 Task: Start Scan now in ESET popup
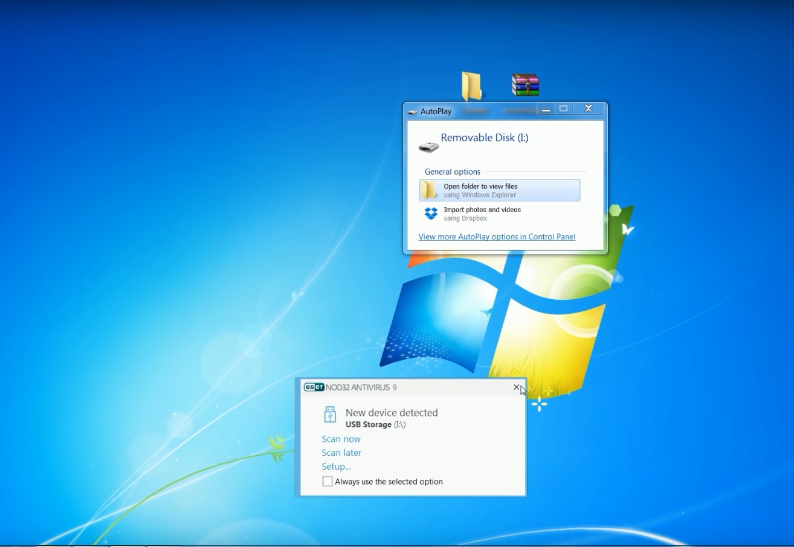(x=341, y=439)
